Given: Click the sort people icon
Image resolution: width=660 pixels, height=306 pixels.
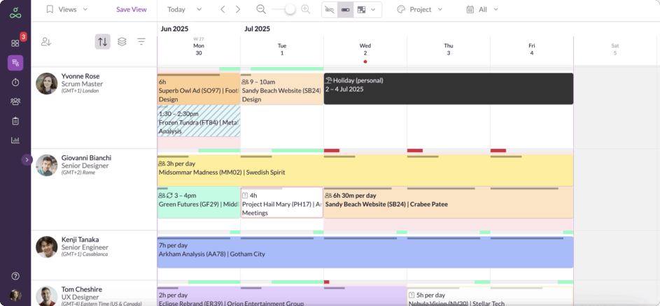Looking at the screenshot, I should pos(46,42).
